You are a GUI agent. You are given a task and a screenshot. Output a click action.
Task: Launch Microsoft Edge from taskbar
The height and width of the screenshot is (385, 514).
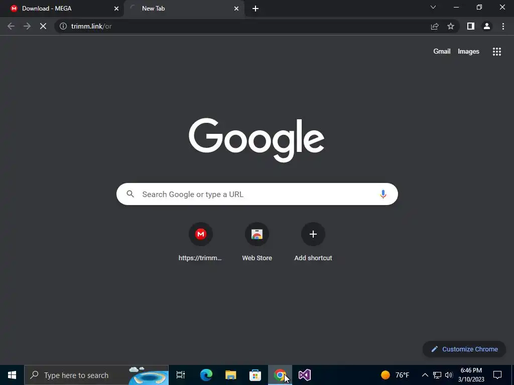click(206, 375)
